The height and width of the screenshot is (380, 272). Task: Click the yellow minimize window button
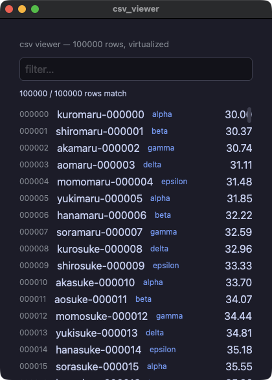click(x=22, y=9)
